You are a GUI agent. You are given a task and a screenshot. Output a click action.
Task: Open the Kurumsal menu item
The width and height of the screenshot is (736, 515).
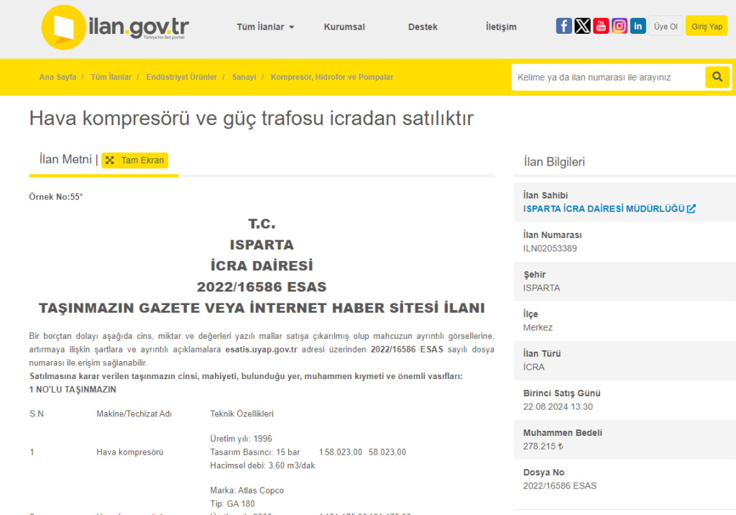click(344, 27)
